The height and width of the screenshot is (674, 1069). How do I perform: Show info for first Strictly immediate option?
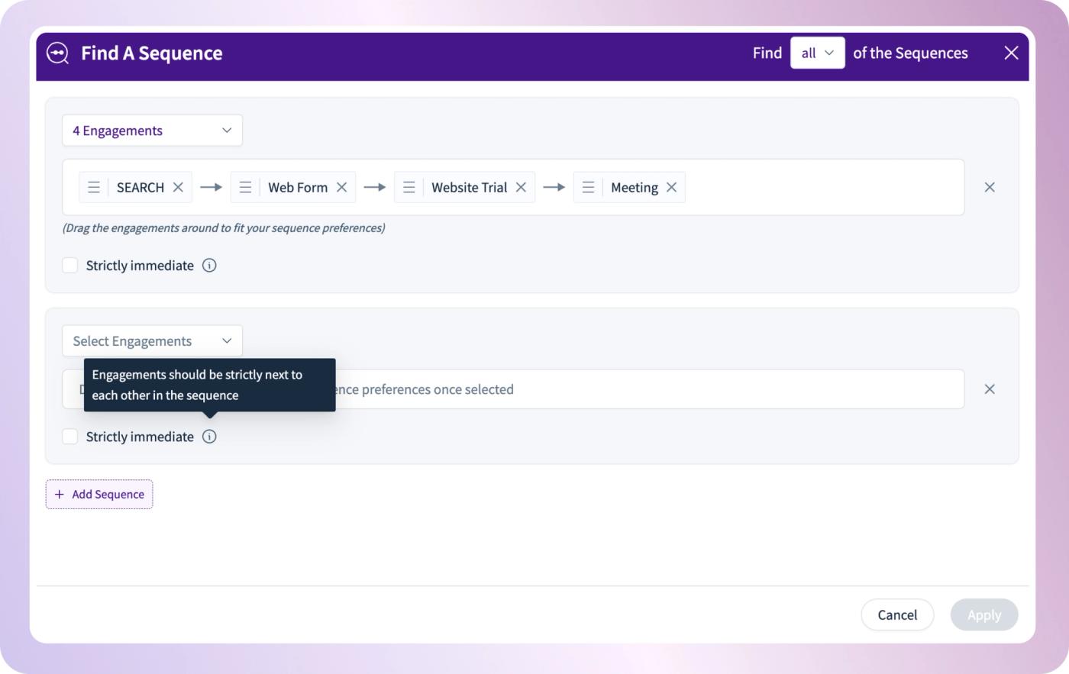click(x=209, y=266)
